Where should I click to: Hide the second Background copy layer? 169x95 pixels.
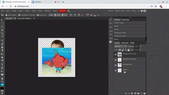pyautogui.click(x=116, y=60)
